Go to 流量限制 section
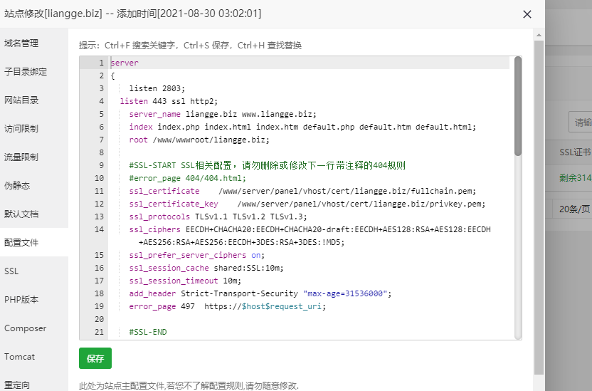This screenshot has width=592, height=391. coord(21,157)
